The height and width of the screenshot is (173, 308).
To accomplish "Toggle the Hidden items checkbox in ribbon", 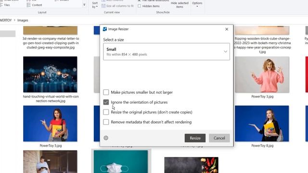I will click(x=139, y=6).
